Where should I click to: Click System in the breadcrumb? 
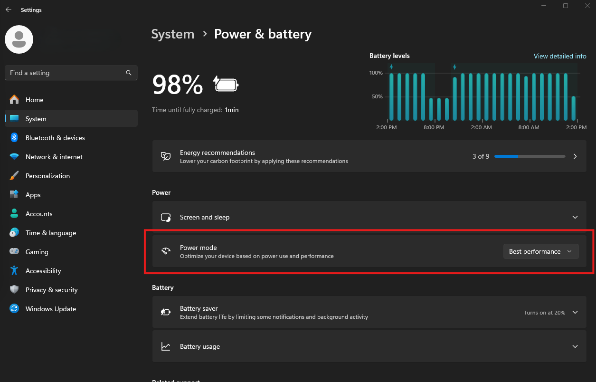pyautogui.click(x=173, y=34)
